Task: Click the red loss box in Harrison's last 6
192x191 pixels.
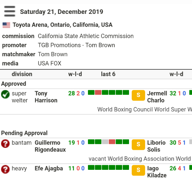Action: tap(98, 92)
